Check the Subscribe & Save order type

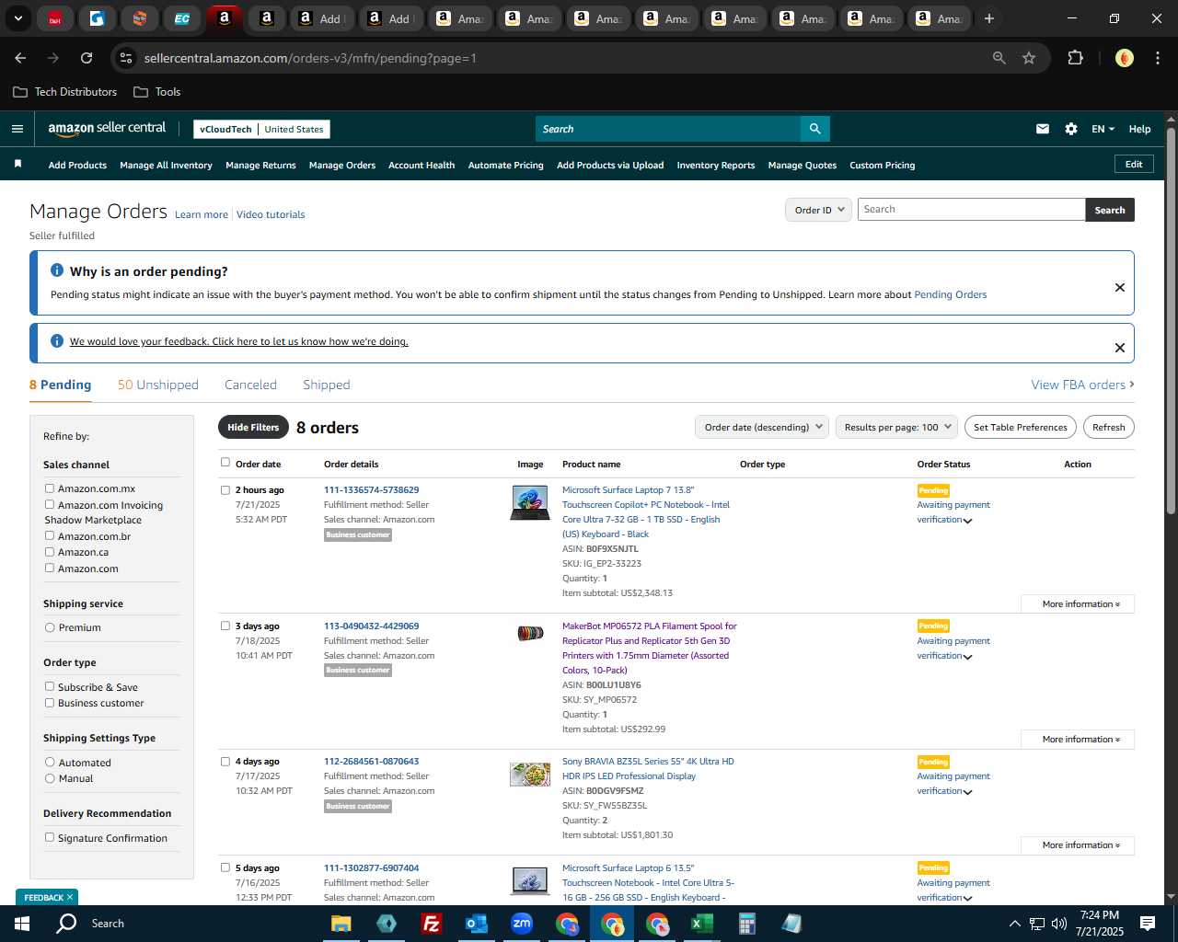click(50, 686)
